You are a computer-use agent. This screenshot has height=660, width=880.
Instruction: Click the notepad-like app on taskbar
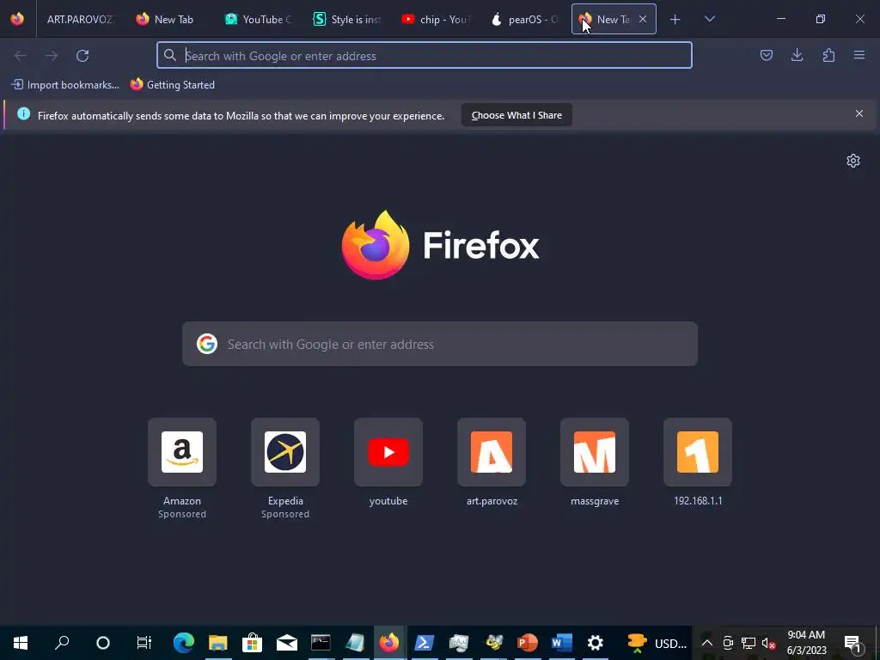pos(355,643)
